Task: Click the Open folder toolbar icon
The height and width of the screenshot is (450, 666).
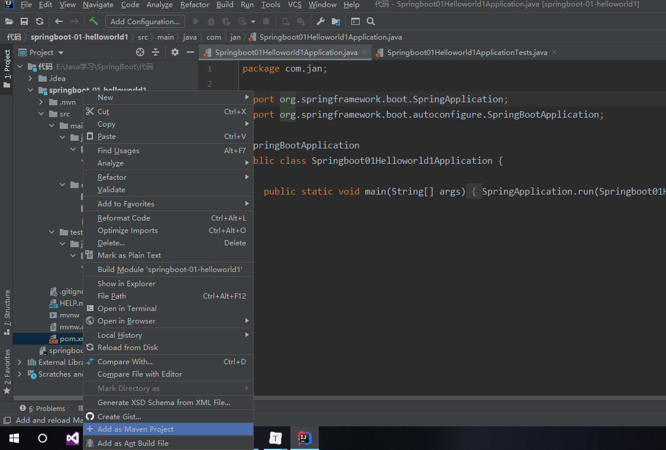Action: click(x=9, y=22)
